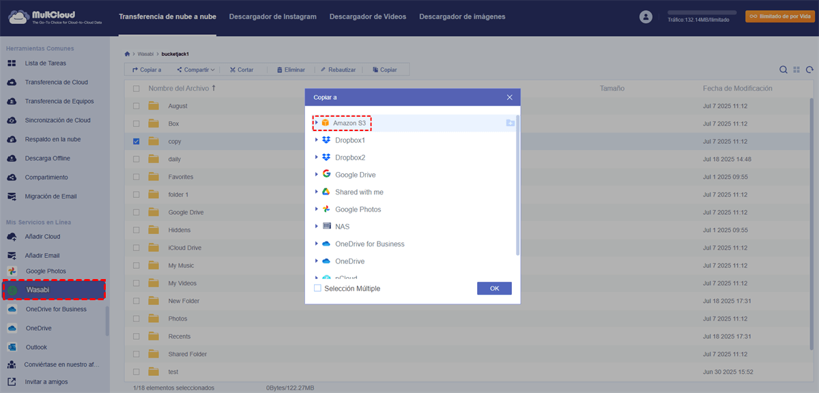The height and width of the screenshot is (393, 819).
Task: Click the Transferencia de Cloud icon
Action: (12, 83)
